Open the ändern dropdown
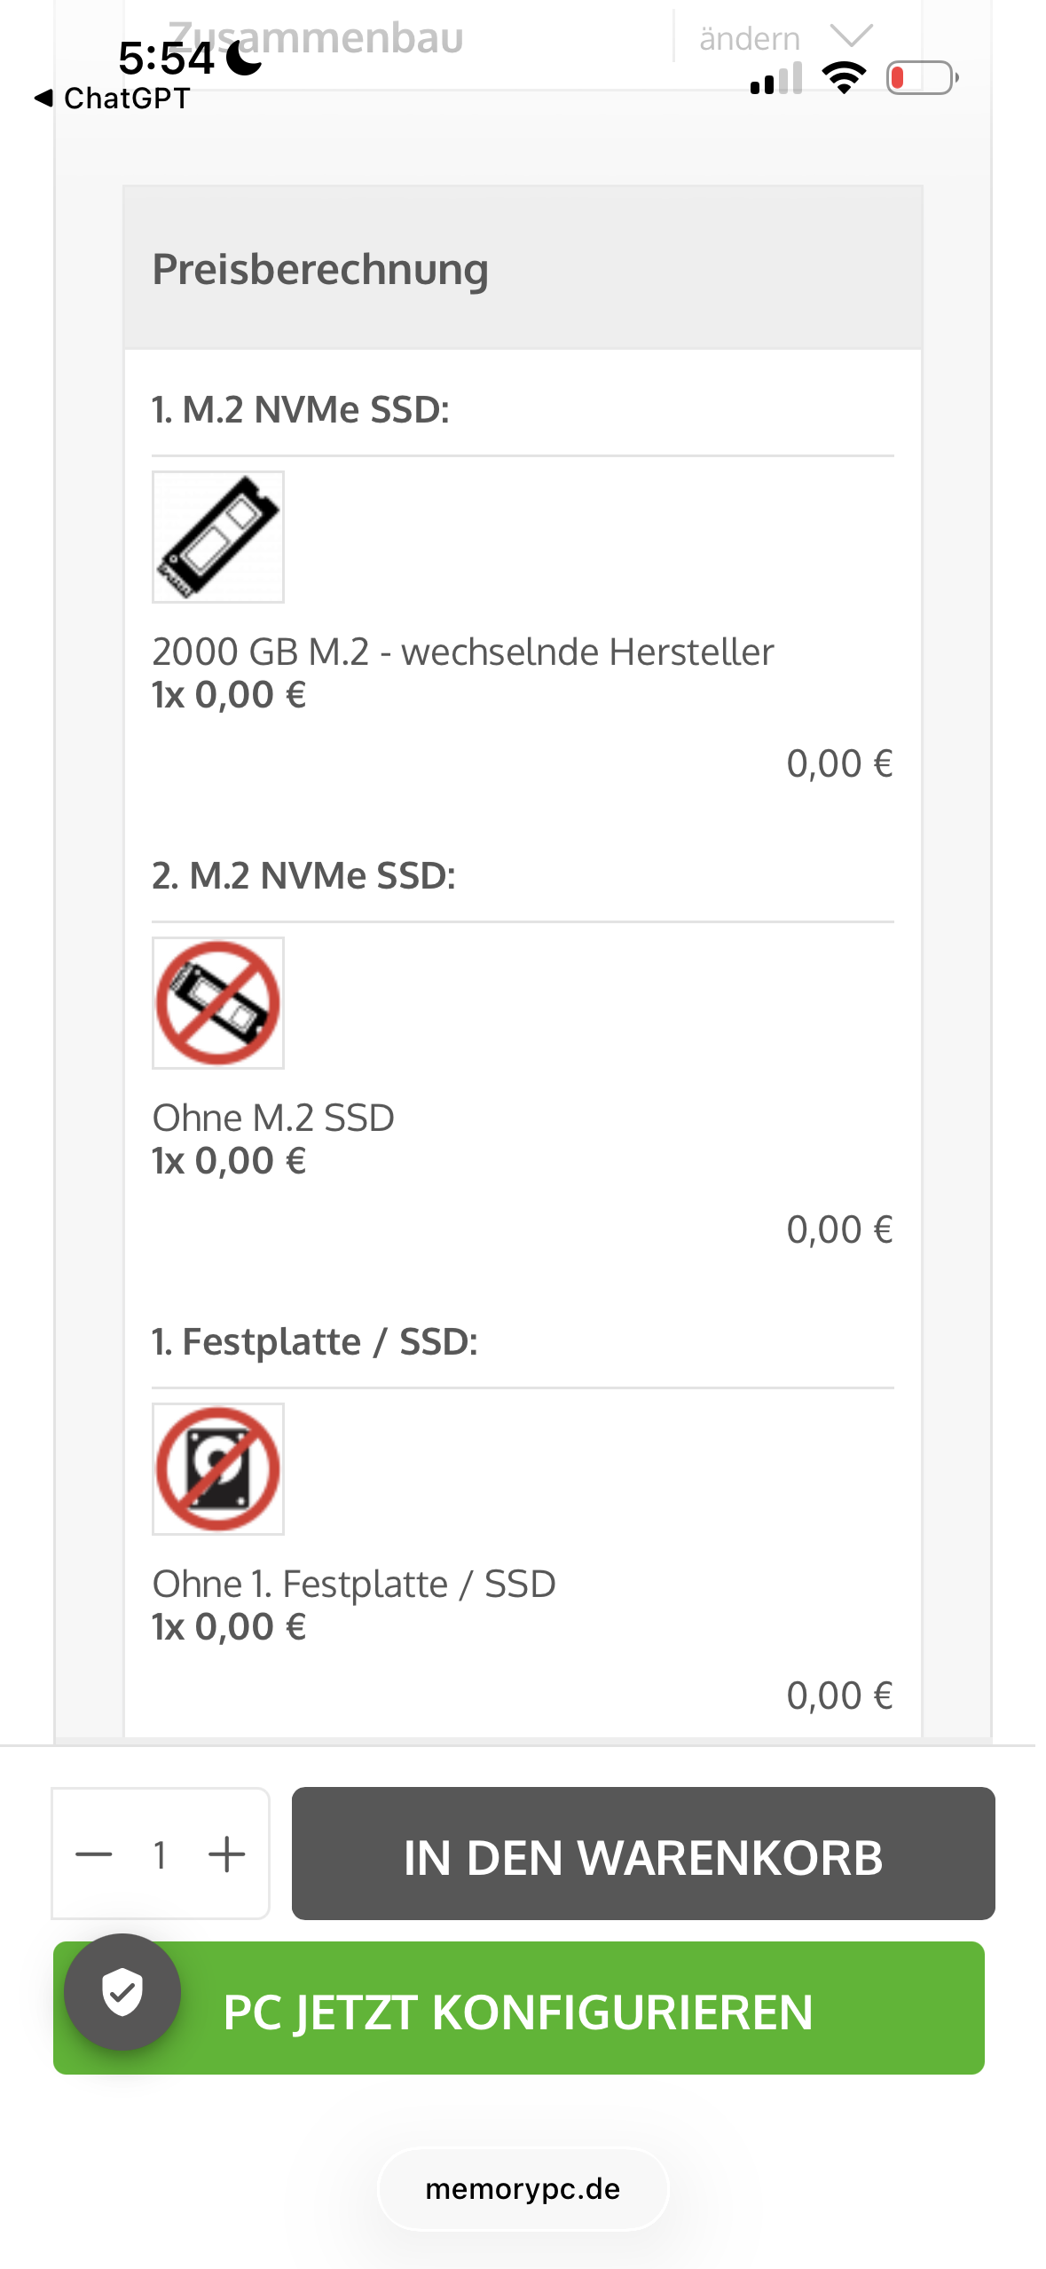This screenshot has width=1046, height=2269. tap(750, 38)
